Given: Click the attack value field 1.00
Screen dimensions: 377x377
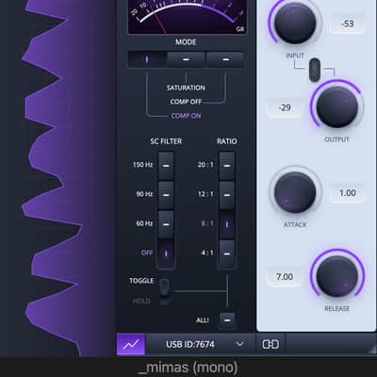Looking at the screenshot, I should pos(347,193).
